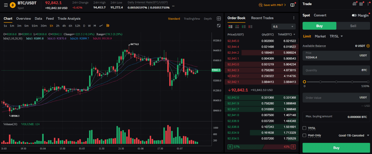
Task: Check the TP/SL checkbox
Action: (304, 128)
